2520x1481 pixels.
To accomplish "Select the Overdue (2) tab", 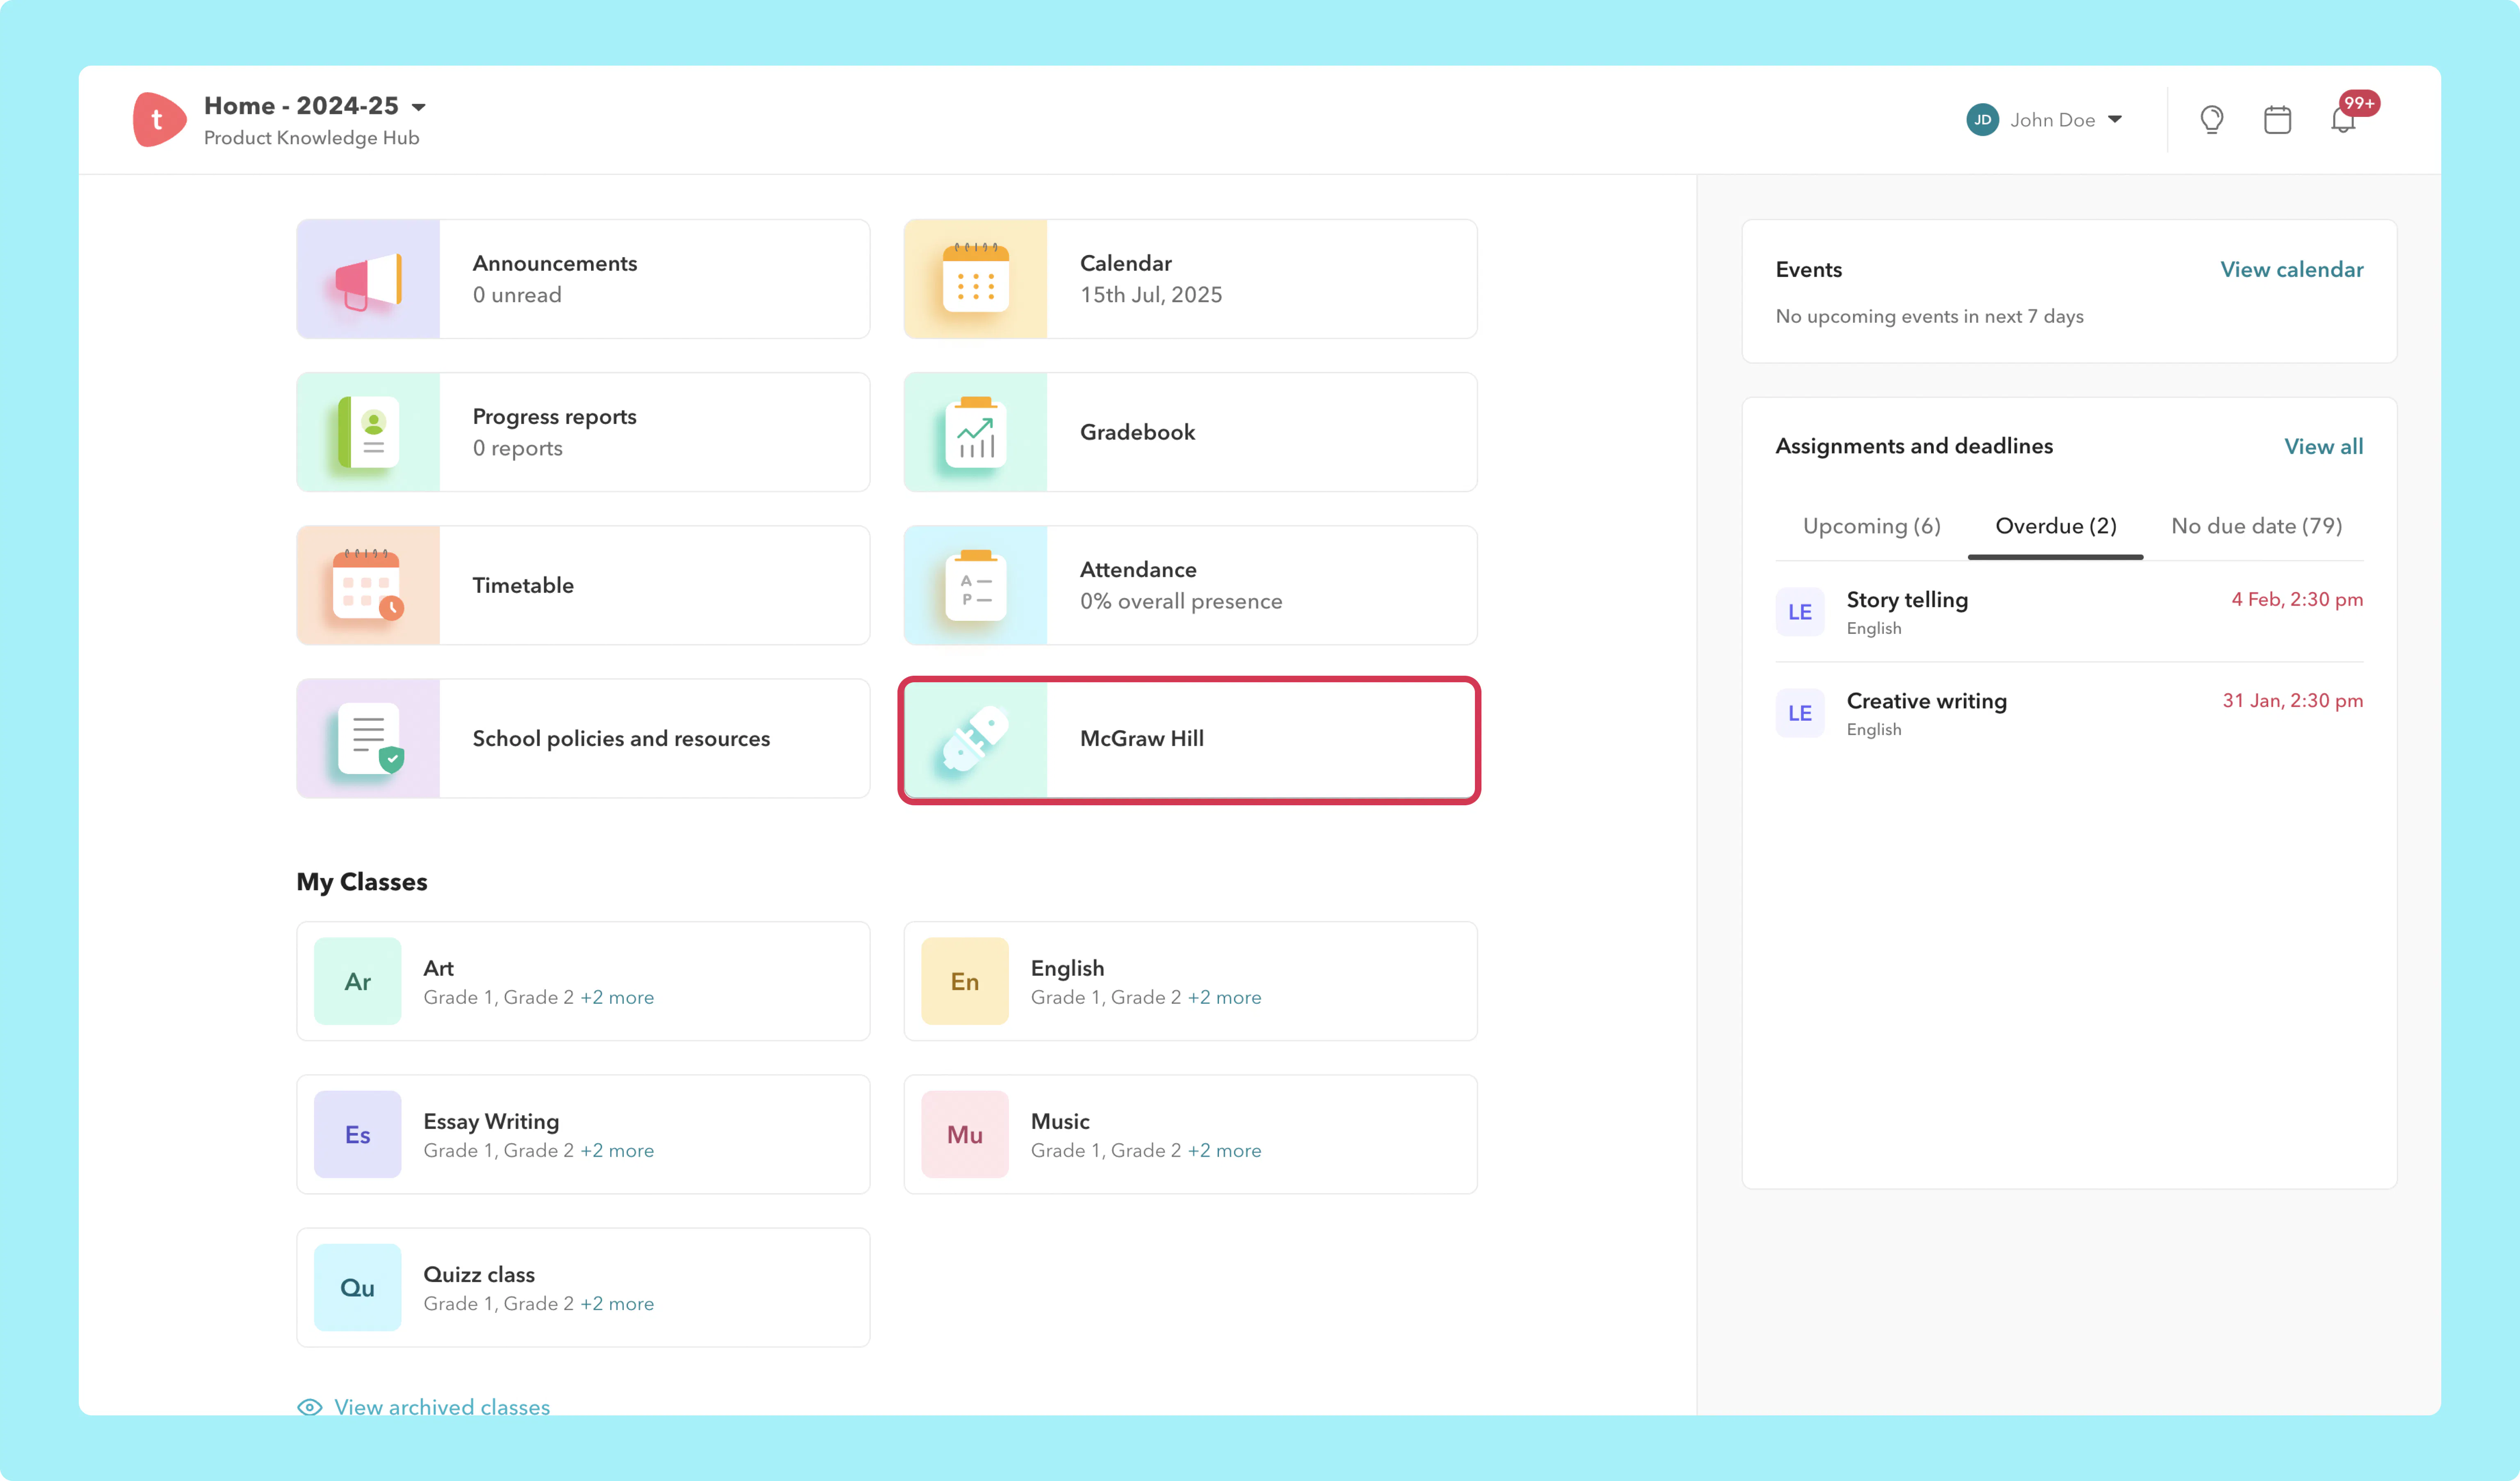I will click(2056, 526).
